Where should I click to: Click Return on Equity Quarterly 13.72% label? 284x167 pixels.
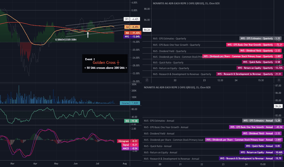coord(260,68)
